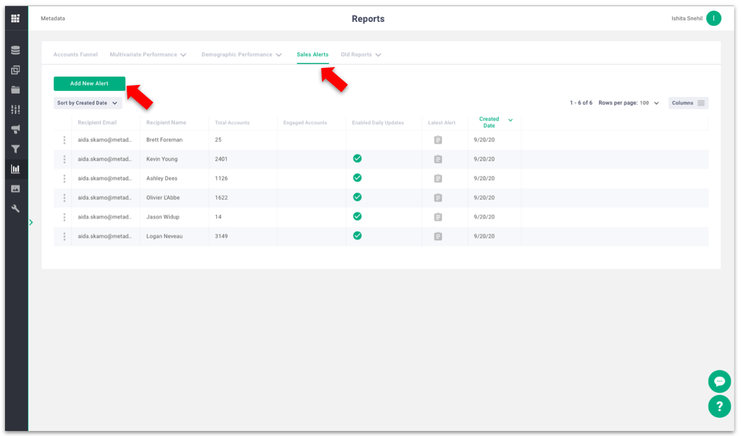Screen dimensions: 741x436
Task: Open the apps grid menu icon
Action: (16, 18)
